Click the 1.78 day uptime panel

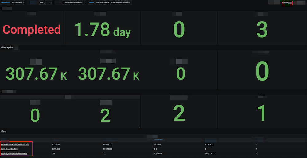pos(102,30)
